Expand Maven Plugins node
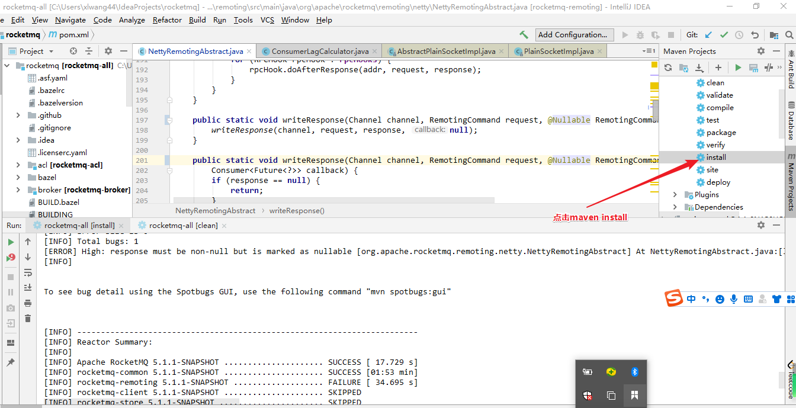This screenshot has height=408, width=796. [x=675, y=194]
